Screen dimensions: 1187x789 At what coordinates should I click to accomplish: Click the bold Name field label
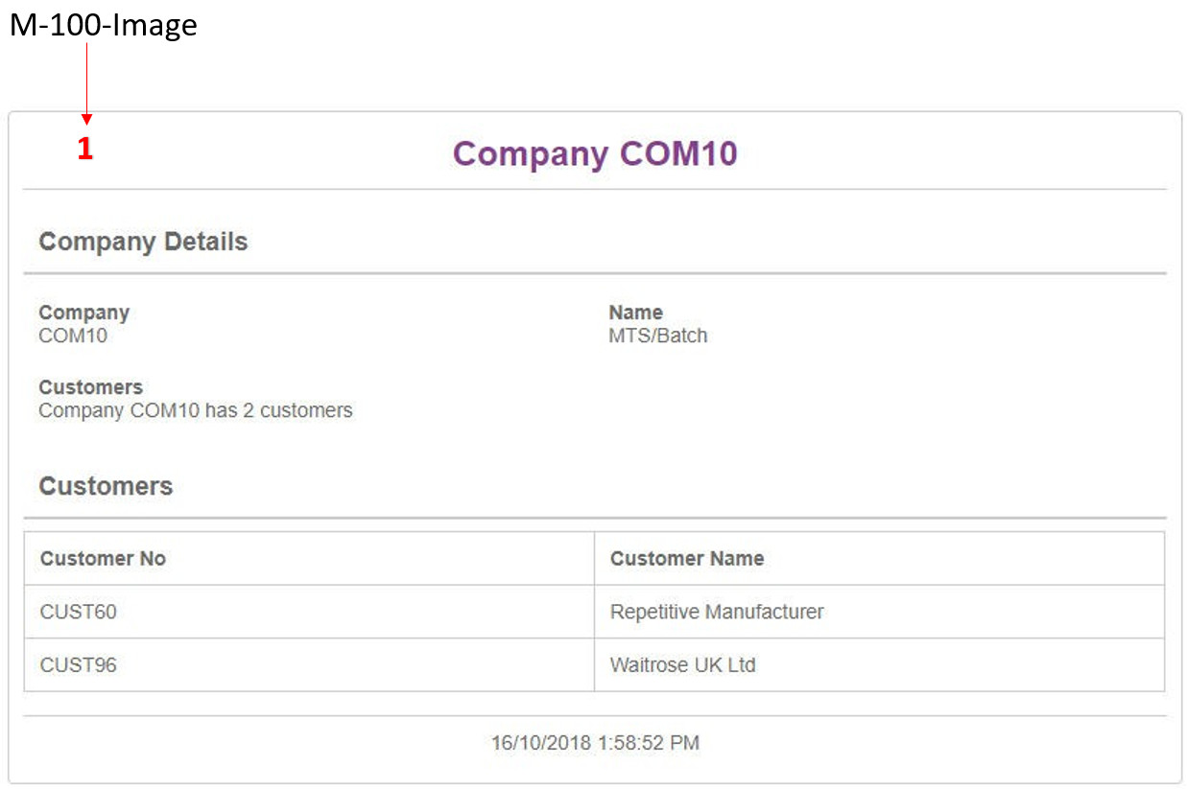(635, 313)
